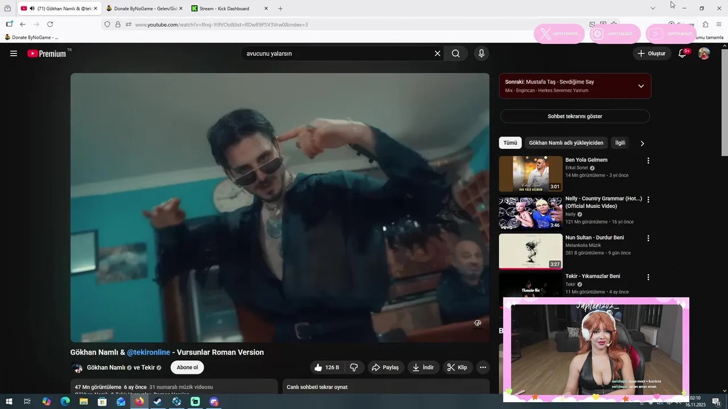Dislike the video
Image resolution: width=728 pixels, height=409 pixels.
click(354, 368)
